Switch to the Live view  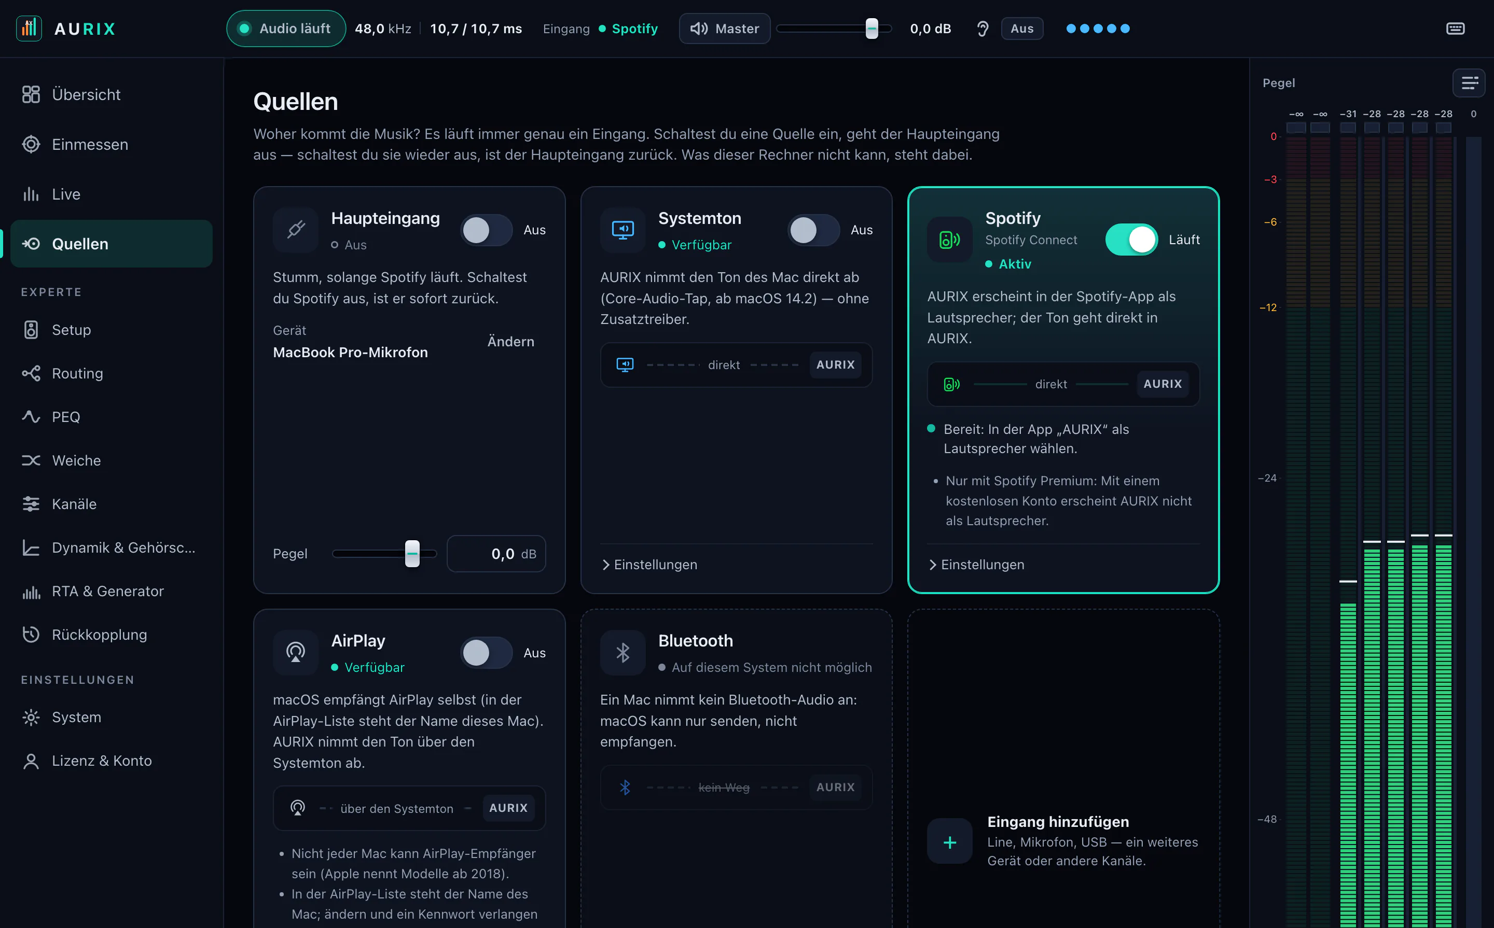tap(112, 194)
